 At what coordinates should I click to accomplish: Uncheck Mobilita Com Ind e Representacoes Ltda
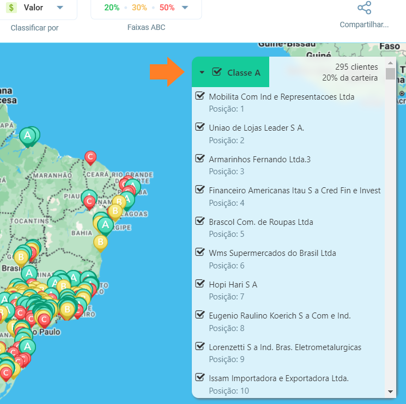(200, 96)
